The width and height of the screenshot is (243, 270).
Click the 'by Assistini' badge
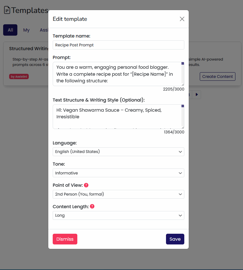click(19, 76)
